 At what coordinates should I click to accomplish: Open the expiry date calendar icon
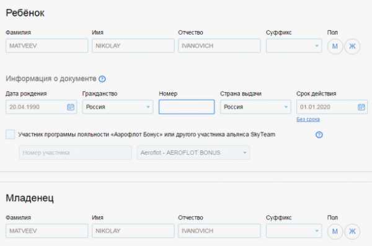(361, 107)
